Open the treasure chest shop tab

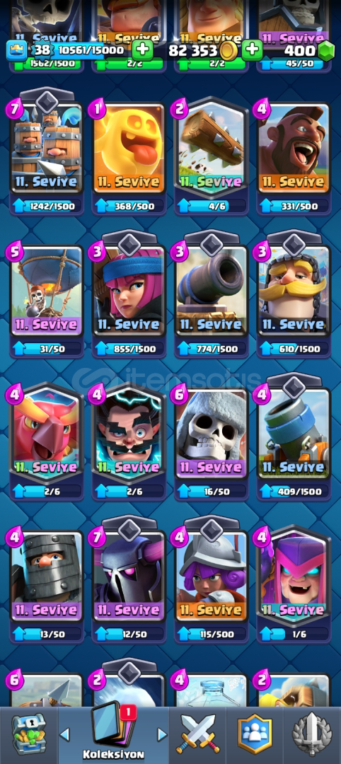click(28, 734)
